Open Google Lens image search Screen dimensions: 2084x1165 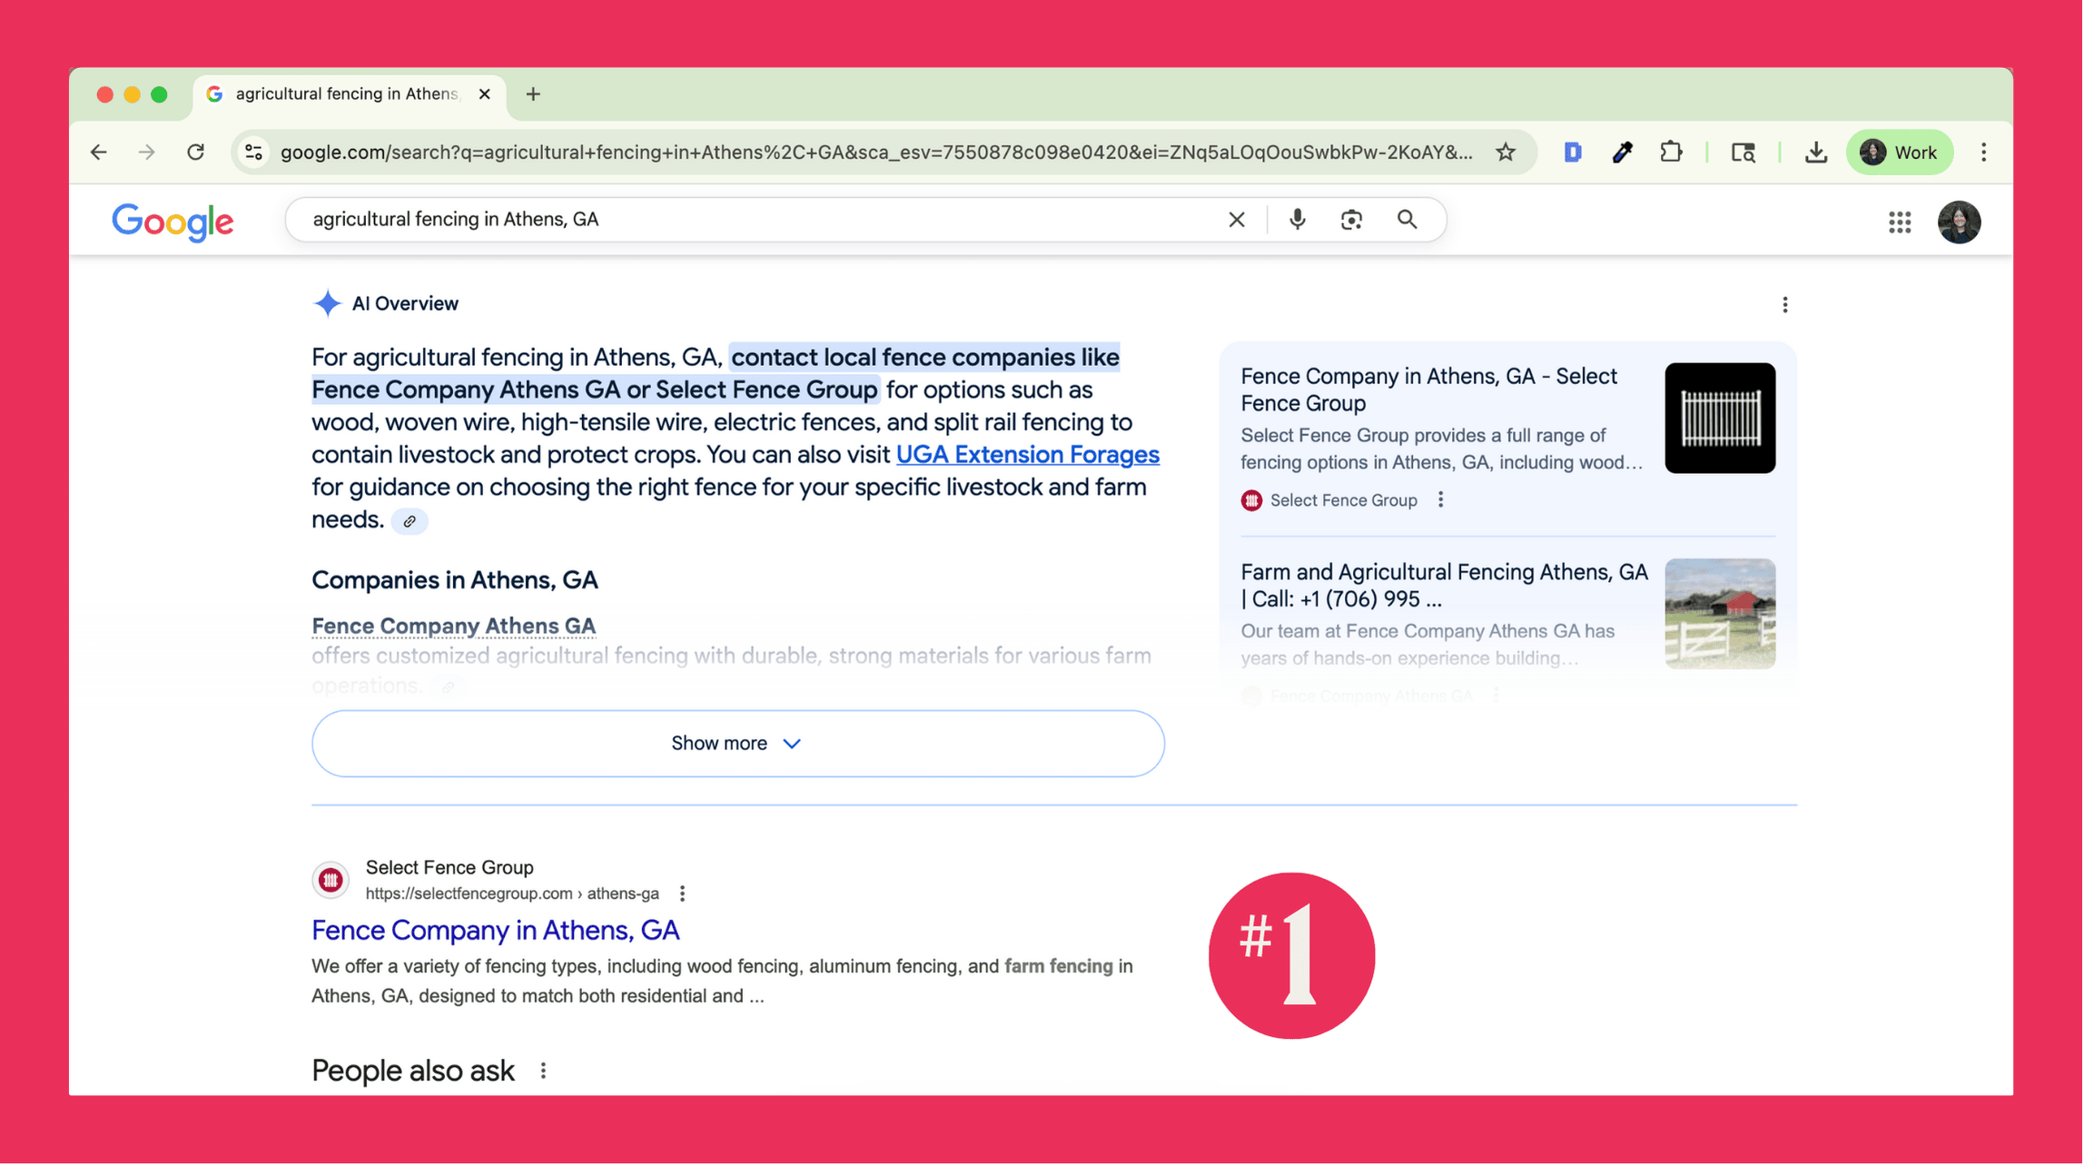click(1352, 220)
